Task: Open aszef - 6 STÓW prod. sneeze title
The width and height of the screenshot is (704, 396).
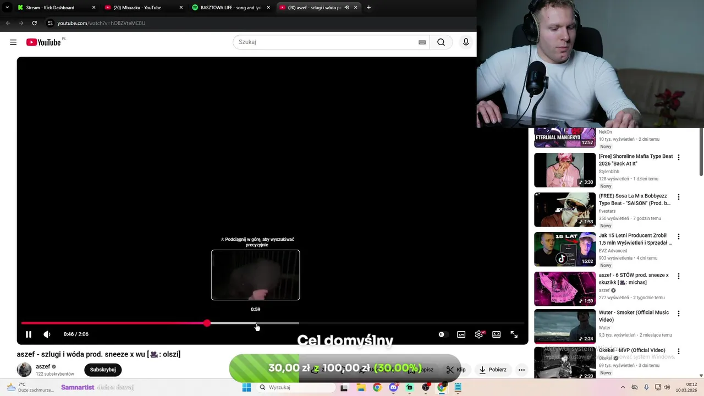Action: click(x=634, y=279)
